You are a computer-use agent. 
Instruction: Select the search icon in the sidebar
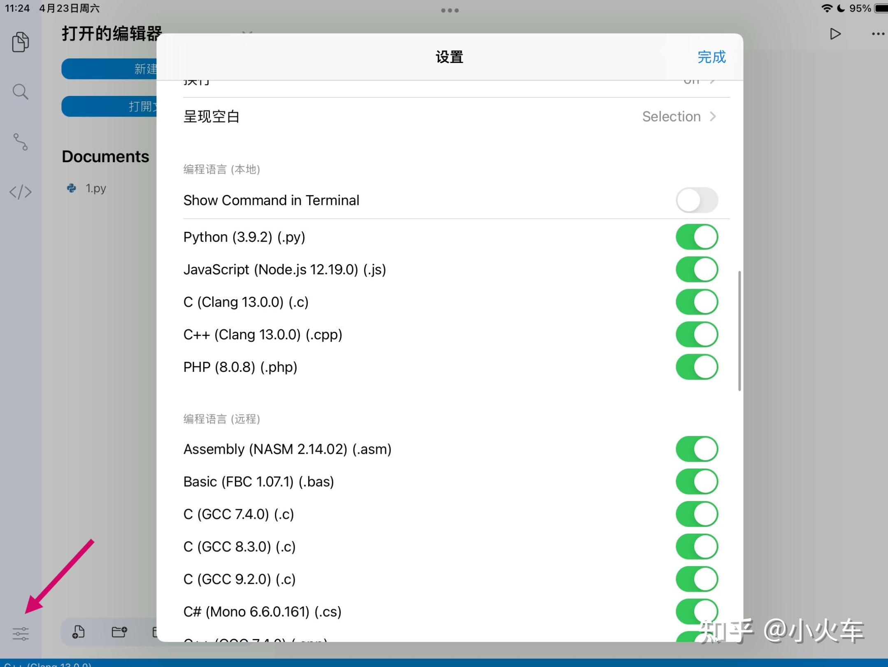point(20,92)
